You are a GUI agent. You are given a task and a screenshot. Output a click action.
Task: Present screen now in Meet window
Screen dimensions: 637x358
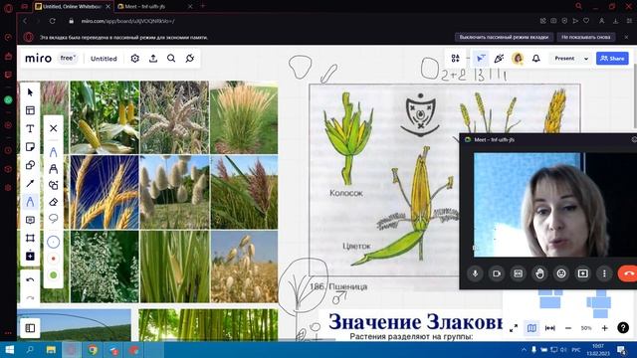pos(582,273)
